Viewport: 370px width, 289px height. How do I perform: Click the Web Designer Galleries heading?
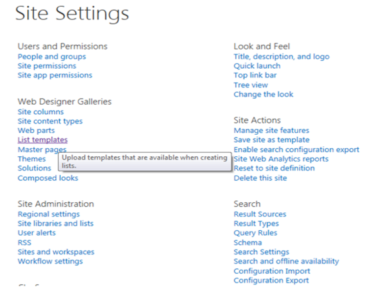[x=65, y=101]
